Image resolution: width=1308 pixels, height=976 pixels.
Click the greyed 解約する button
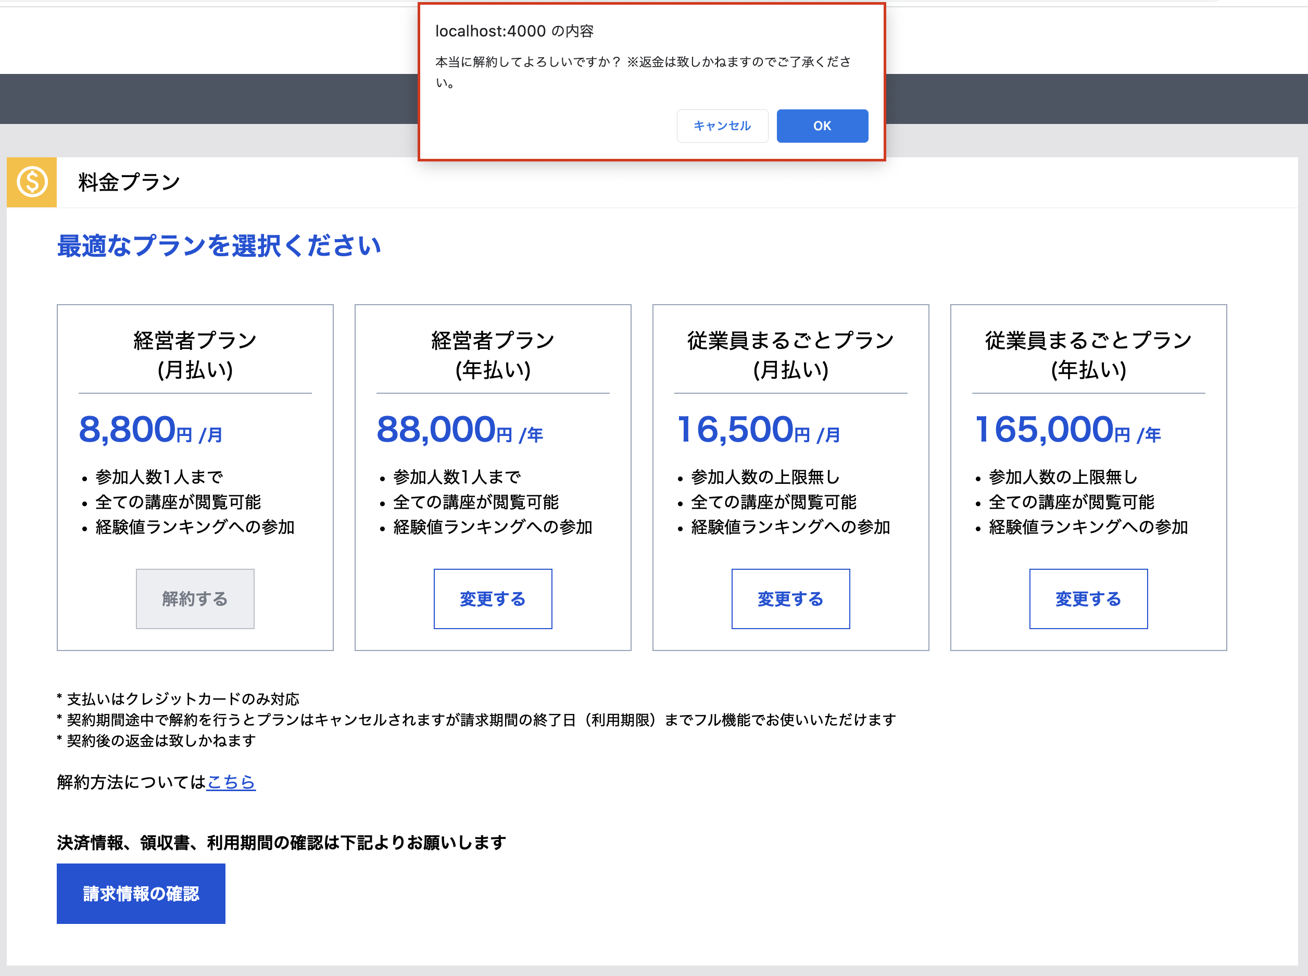point(195,598)
